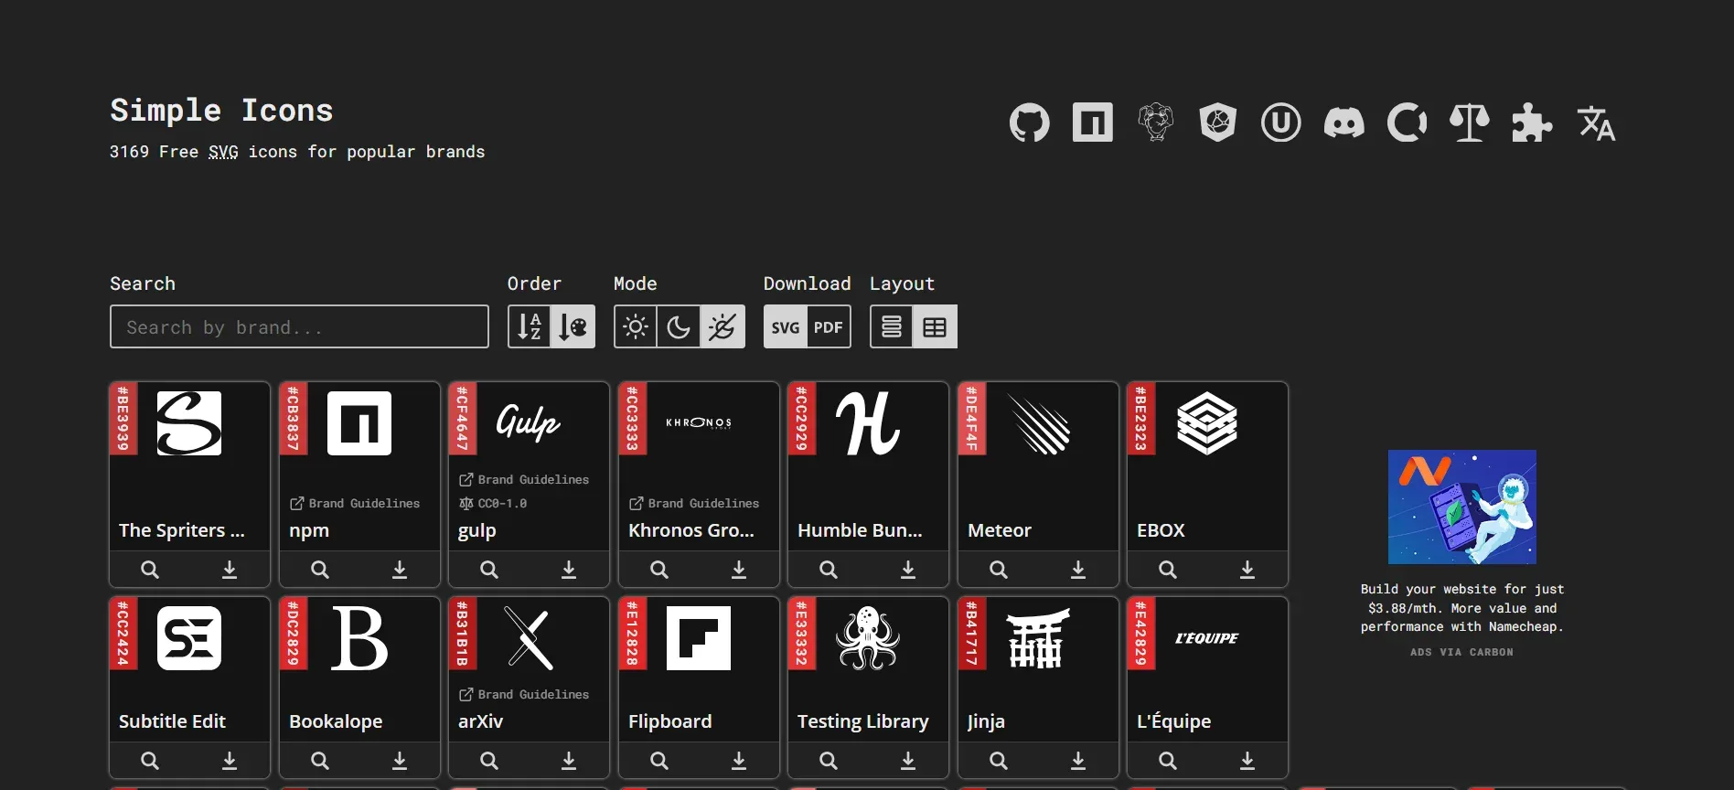Download the L'Équipe icon

point(1247,761)
